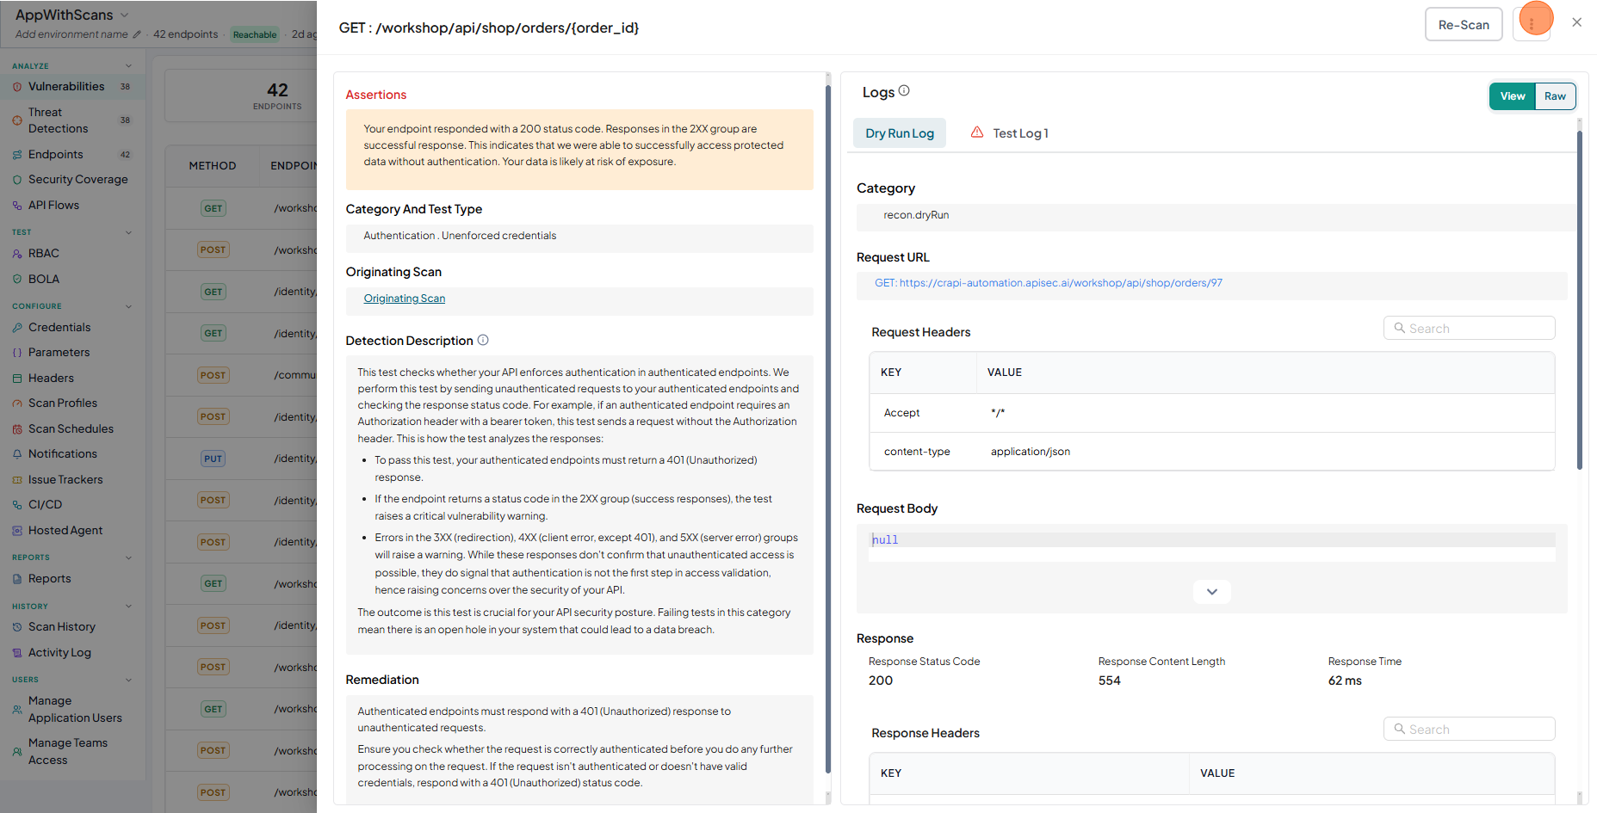Select the Test Log 1 tab
Image resolution: width=1597 pixels, height=813 pixels.
(1010, 133)
